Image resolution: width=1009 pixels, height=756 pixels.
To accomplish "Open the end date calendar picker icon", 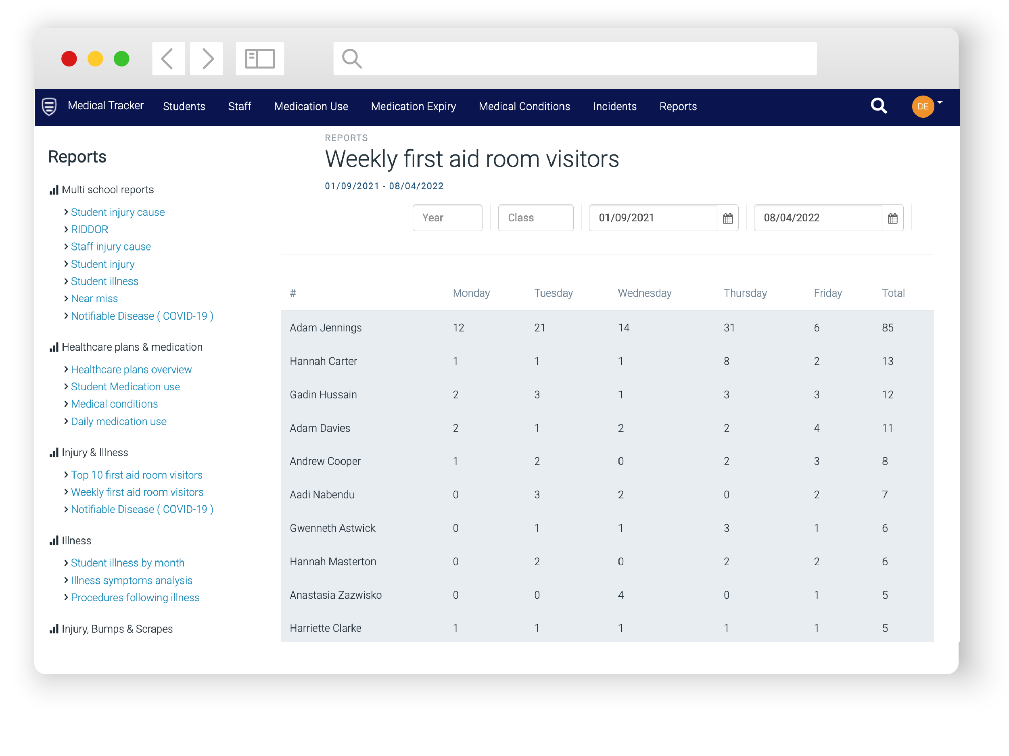I will pyautogui.click(x=892, y=218).
